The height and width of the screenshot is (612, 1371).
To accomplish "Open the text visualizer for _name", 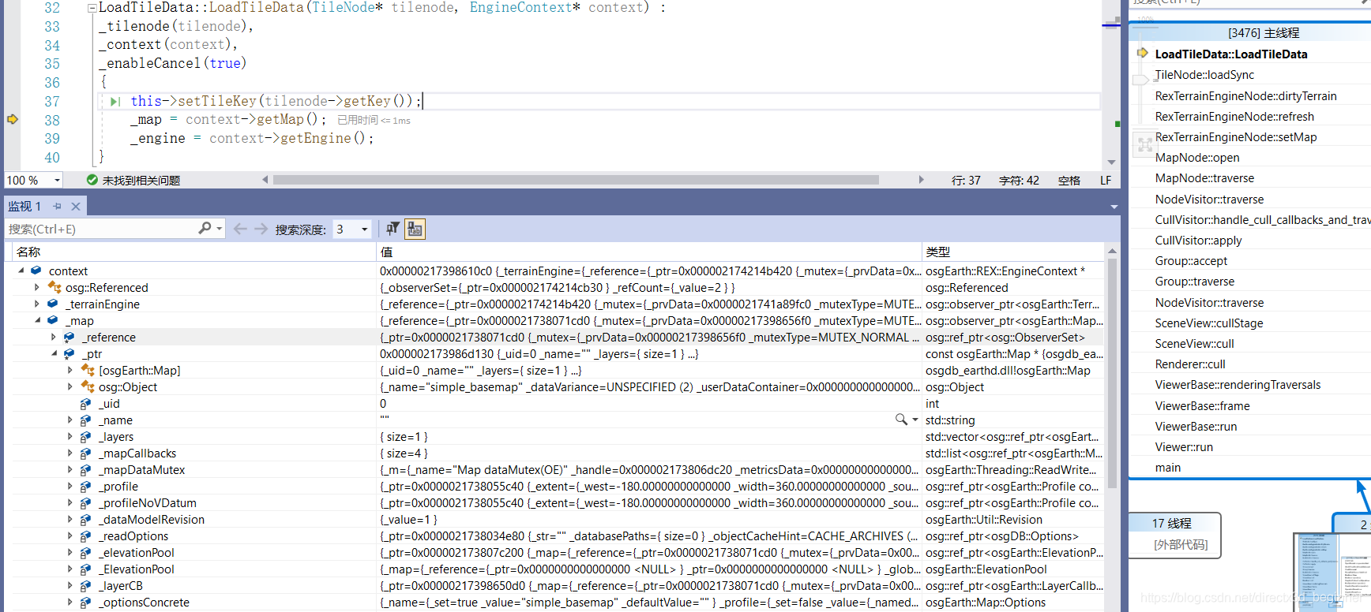I will tap(900, 420).
